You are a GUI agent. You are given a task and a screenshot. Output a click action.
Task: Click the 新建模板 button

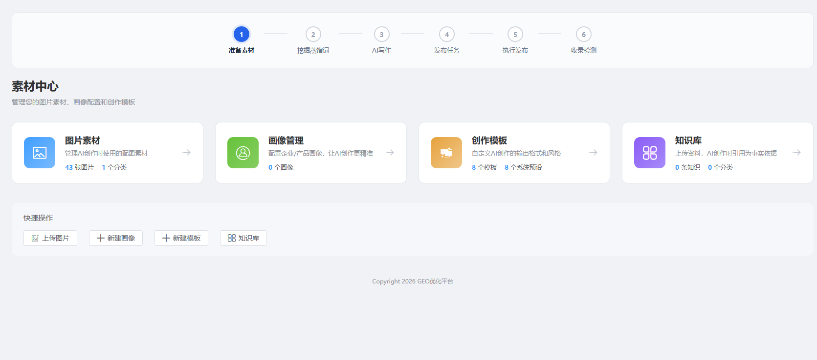181,238
